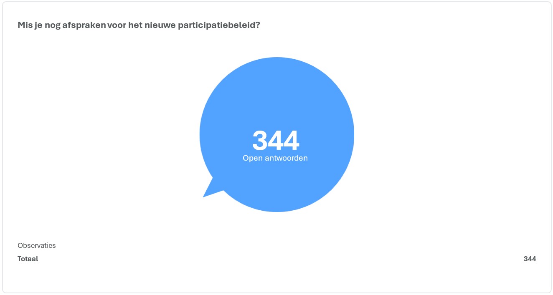The height and width of the screenshot is (295, 553).
Task: Click the last digit '4' of the big number
Action: (292, 141)
